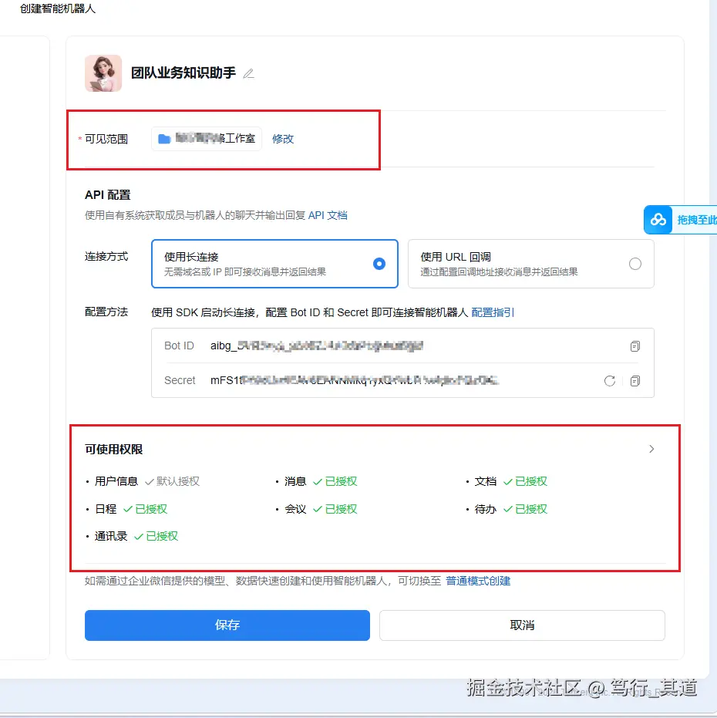The height and width of the screenshot is (718, 717).
Task: Cancel creation with the 取消 button
Action: click(x=522, y=625)
